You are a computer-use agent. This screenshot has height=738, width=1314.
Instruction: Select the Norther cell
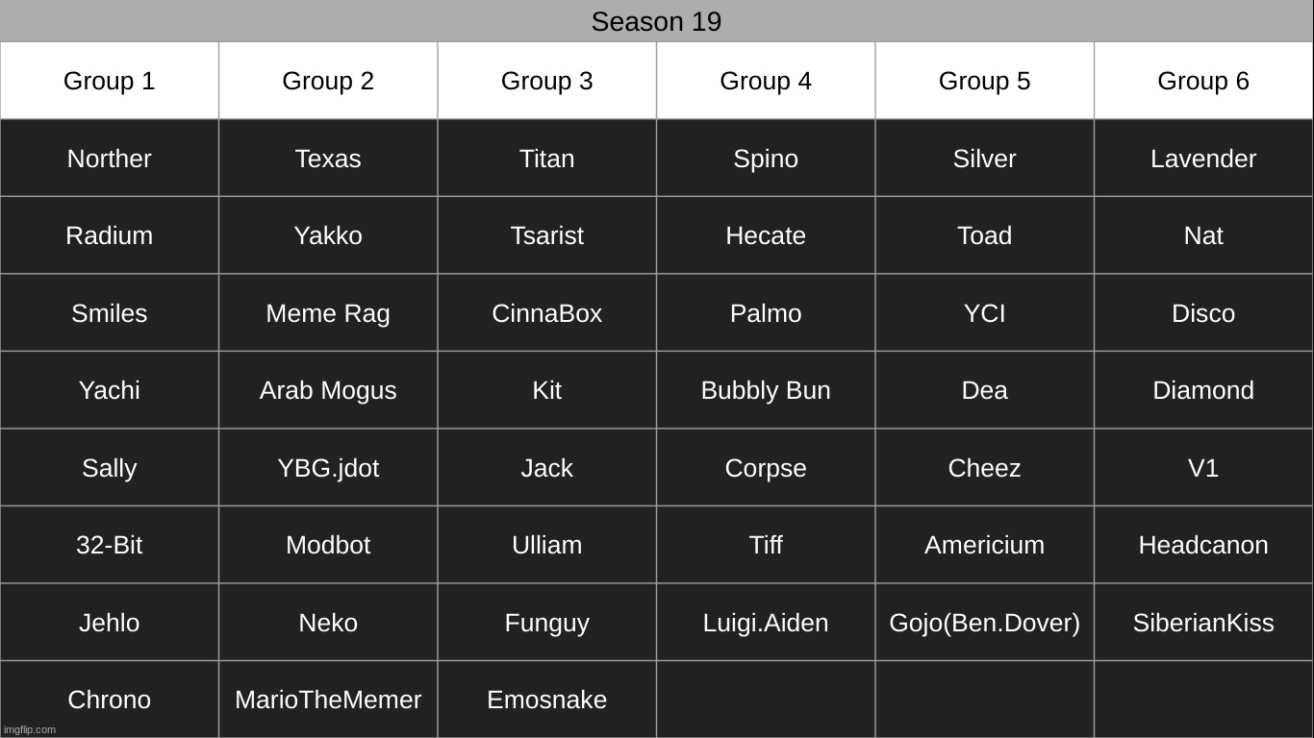tap(109, 159)
